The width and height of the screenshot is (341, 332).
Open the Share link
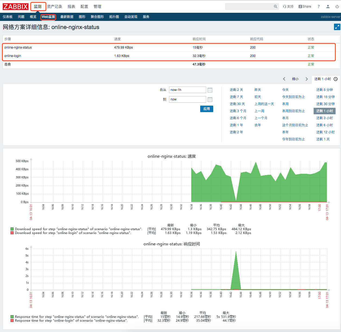click(x=305, y=7)
